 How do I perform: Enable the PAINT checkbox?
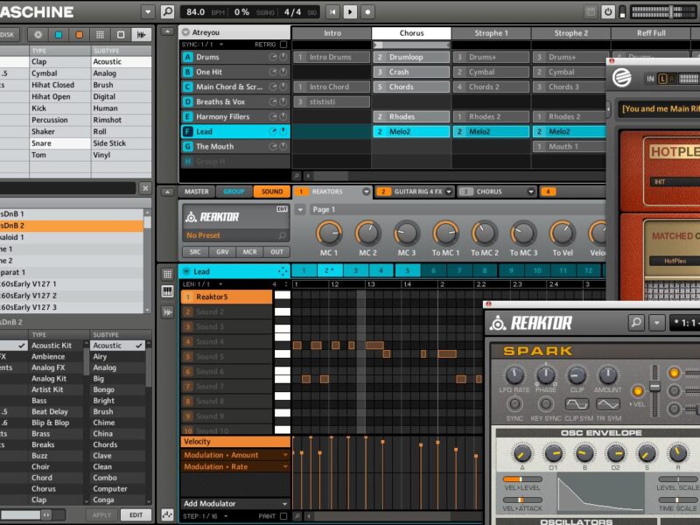click(283, 516)
